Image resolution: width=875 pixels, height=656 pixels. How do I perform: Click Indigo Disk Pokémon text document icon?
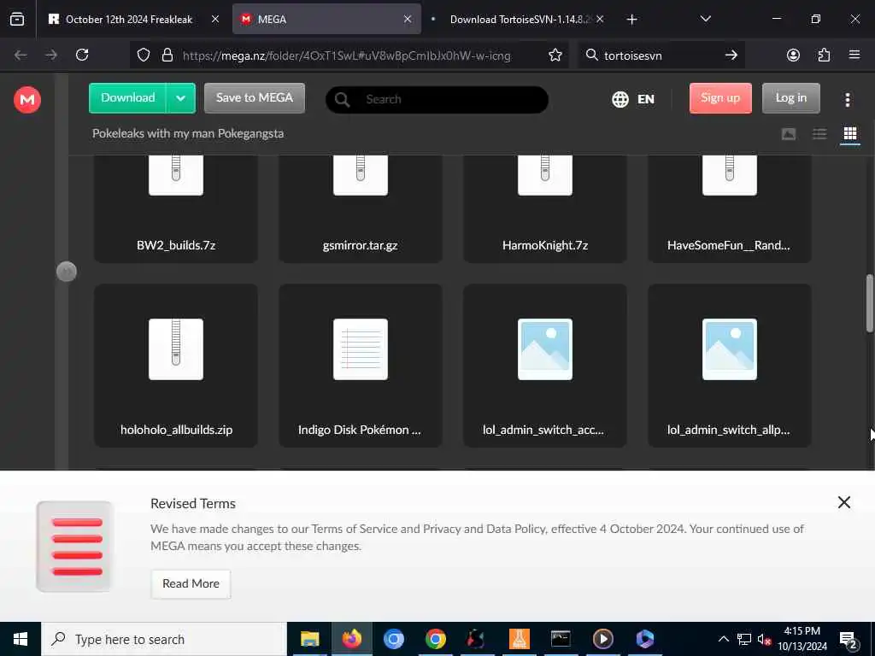(x=361, y=349)
